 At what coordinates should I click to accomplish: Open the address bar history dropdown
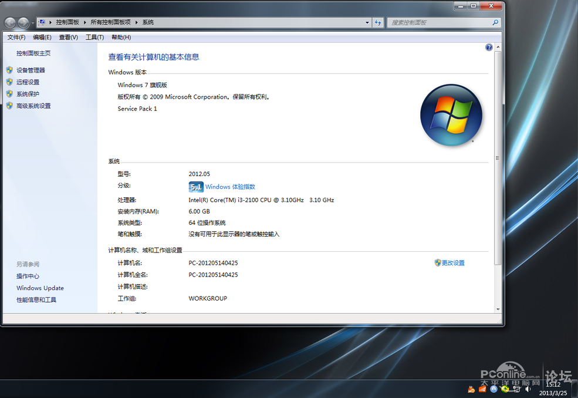[x=367, y=22]
